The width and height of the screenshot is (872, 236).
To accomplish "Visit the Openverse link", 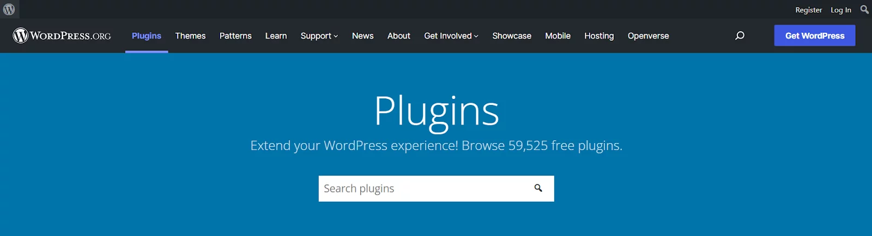I will [x=648, y=36].
